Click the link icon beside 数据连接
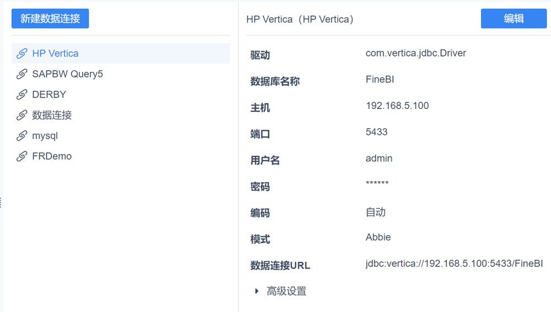The width and height of the screenshot is (551, 312). pyautogui.click(x=22, y=115)
